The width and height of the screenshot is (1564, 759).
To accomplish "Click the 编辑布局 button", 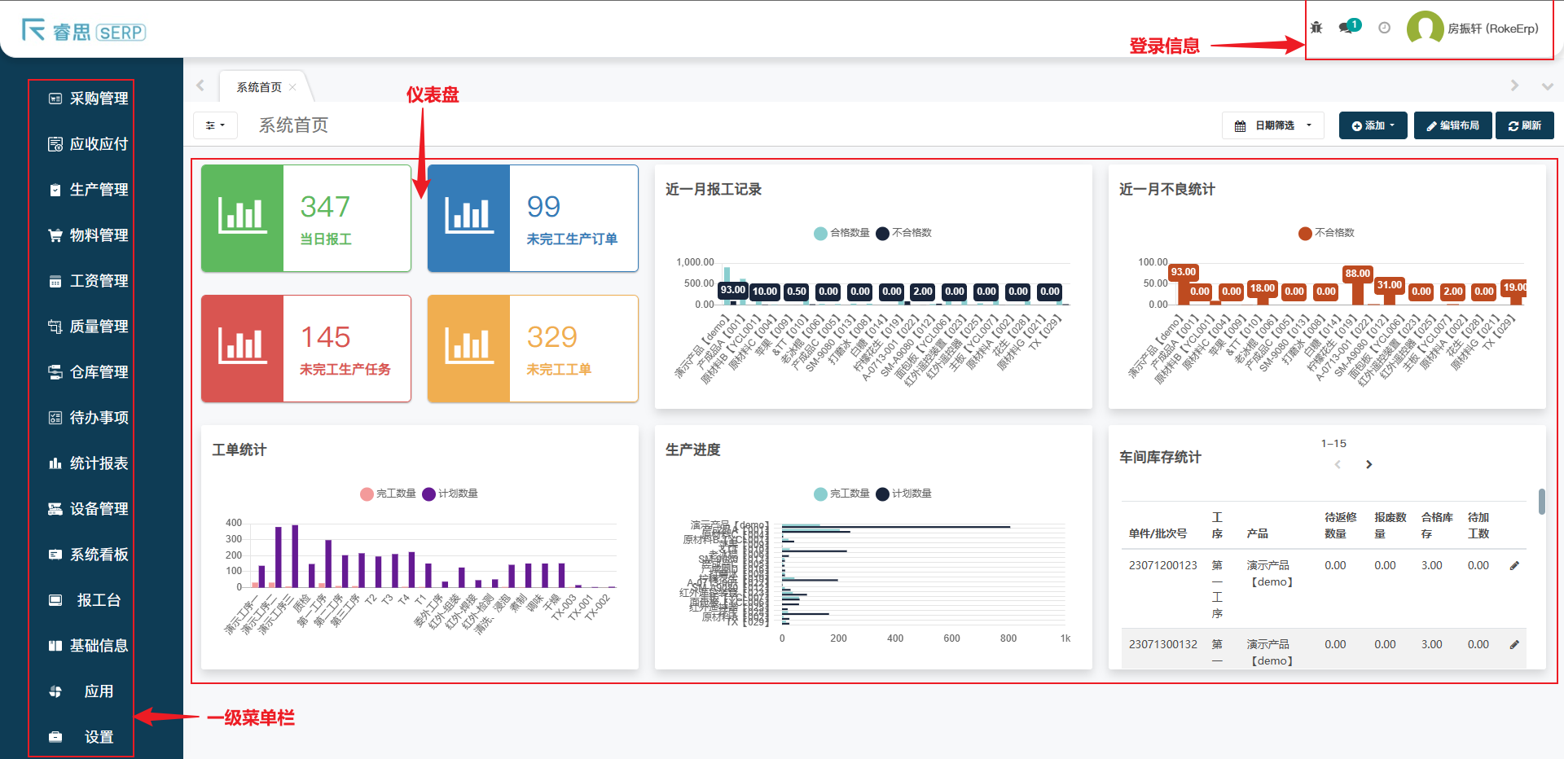I will pos(1452,125).
